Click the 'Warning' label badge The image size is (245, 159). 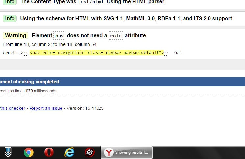15,35
